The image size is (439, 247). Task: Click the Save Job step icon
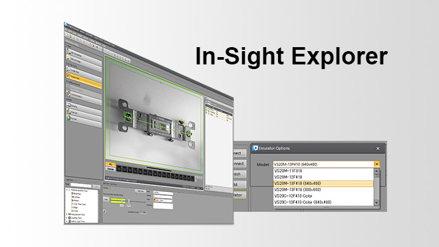click(x=69, y=111)
